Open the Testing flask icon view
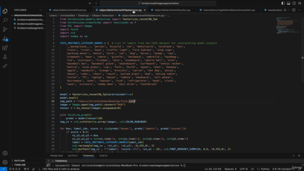The width and height of the screenshot is (304, 171). pyautogui.click(x=5, y=57)
